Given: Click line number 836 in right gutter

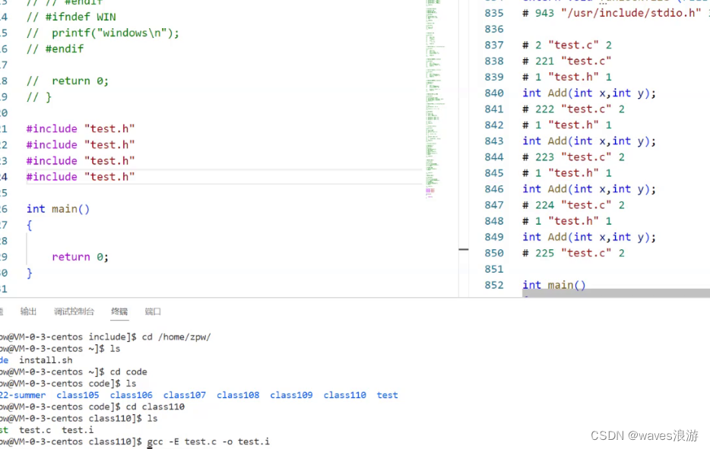Looking at the screenshot, I should coord(494,30).
